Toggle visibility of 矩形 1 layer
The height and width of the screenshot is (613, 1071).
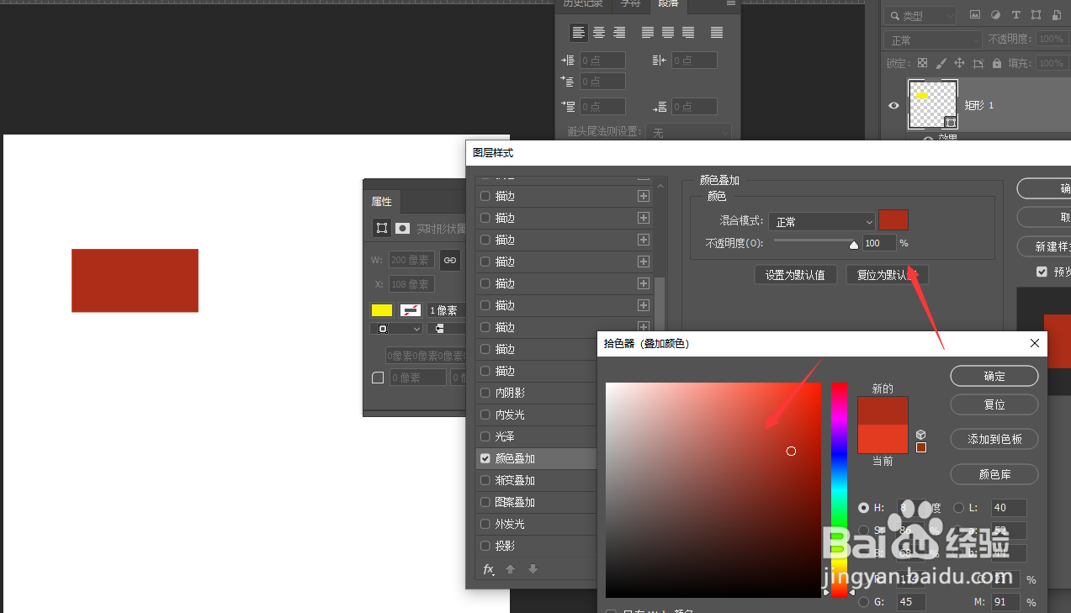click(893, 105)
